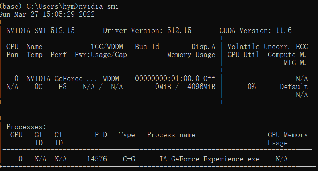The height and width of the screenshot is (171, 318).
Task: Click the 'Type' column header
Action: [127, 135]
